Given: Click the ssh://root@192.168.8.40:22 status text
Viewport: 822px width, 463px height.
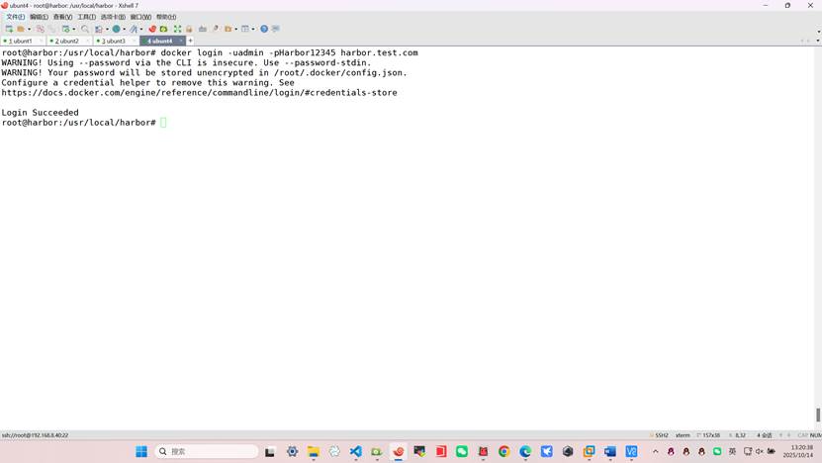Looking at the screenshot, I should 36,435.
